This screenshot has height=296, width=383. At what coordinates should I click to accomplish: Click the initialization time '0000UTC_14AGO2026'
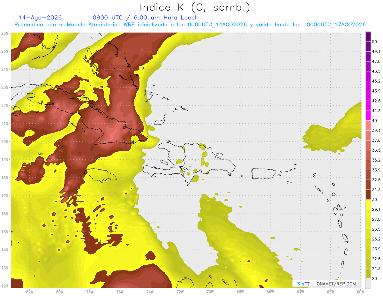[217, 25]
